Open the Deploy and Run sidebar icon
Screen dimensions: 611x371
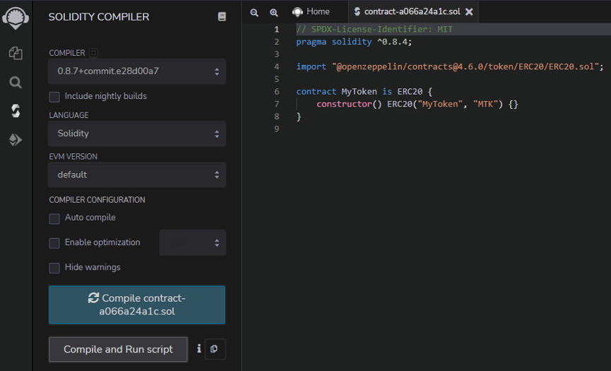point(16,140)
